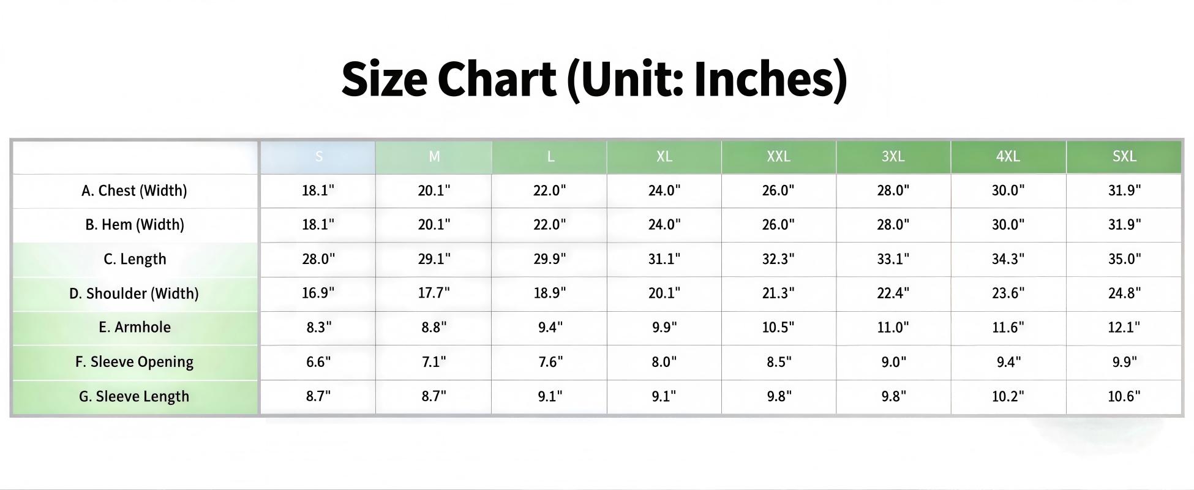Select the SXL column header

1124,157
